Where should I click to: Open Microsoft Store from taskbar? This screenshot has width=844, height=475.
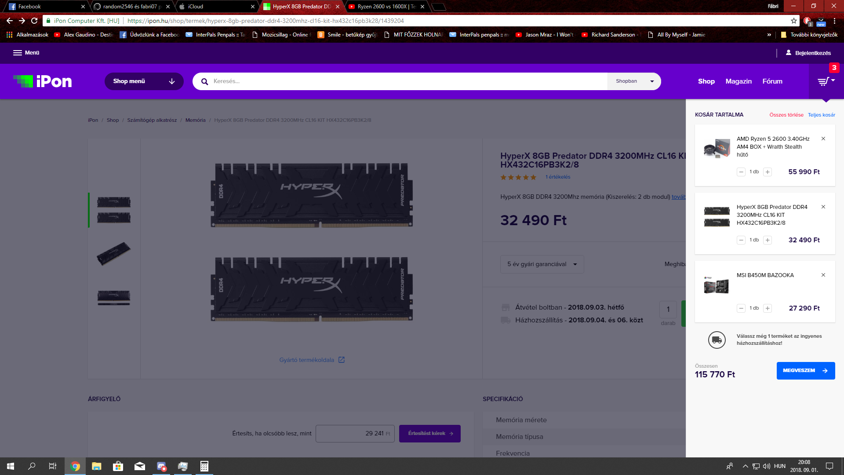(x=118, y=466)
